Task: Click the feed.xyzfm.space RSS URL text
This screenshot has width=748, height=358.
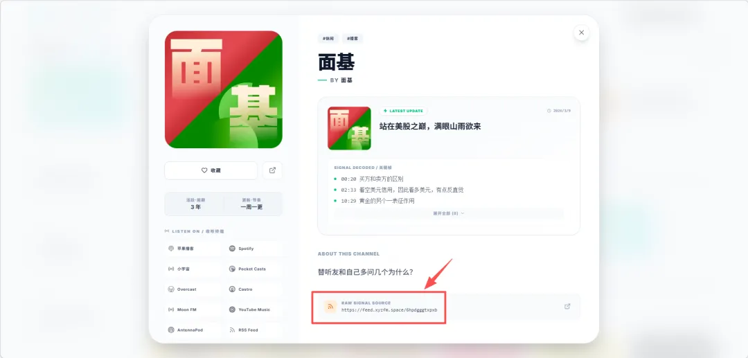Action: click(x=389, y=310)
